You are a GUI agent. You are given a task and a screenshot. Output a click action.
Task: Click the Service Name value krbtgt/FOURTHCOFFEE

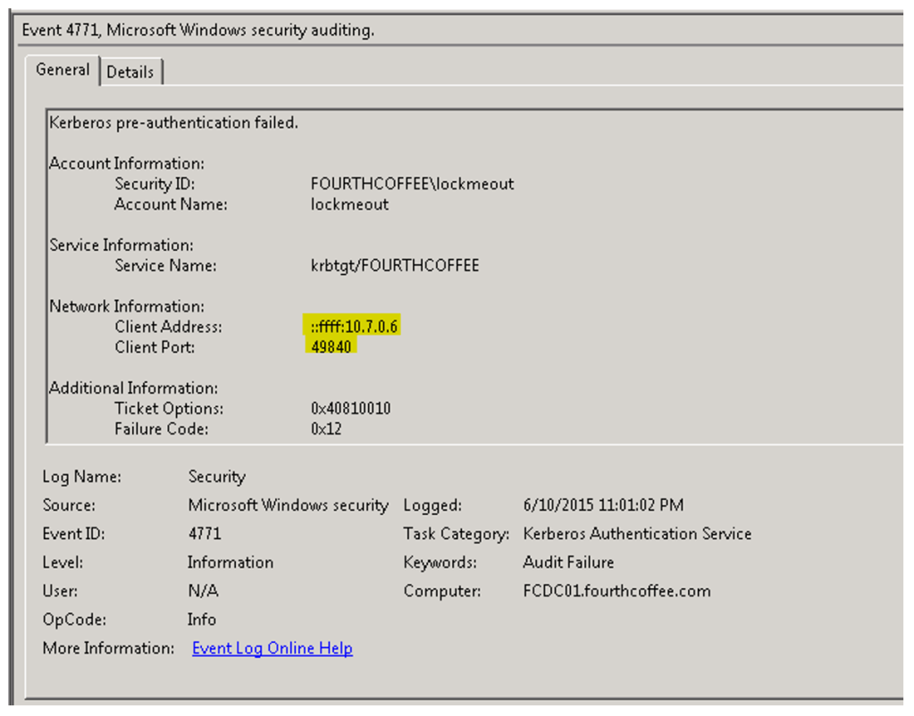click(x=395, y=265)
